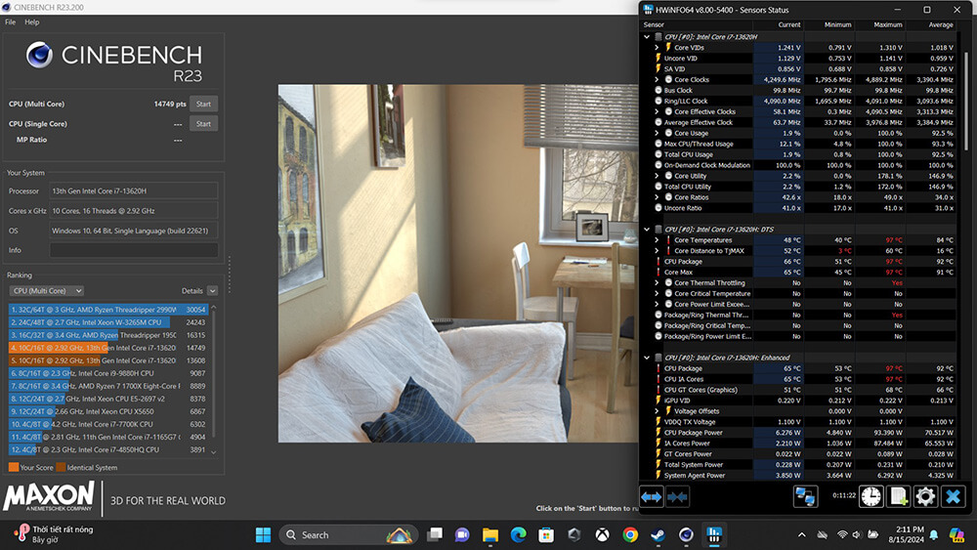Click the notification bell in the tray
The height and width of the screenshot is (550, 977).
tap(933, 535)
